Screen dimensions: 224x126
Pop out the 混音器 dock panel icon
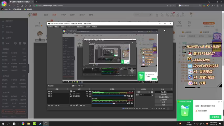134,89
